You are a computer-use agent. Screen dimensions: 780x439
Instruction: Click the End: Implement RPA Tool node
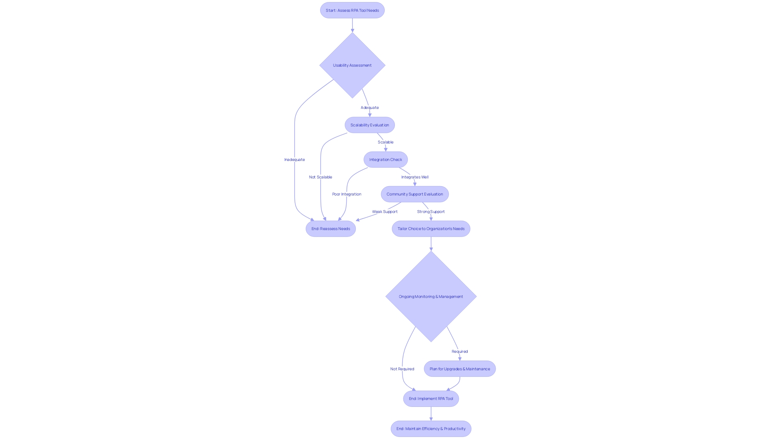click(x=431, y=398)
